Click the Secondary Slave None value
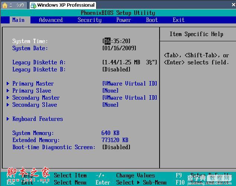The image size is (236, 186). click(110, 105)
